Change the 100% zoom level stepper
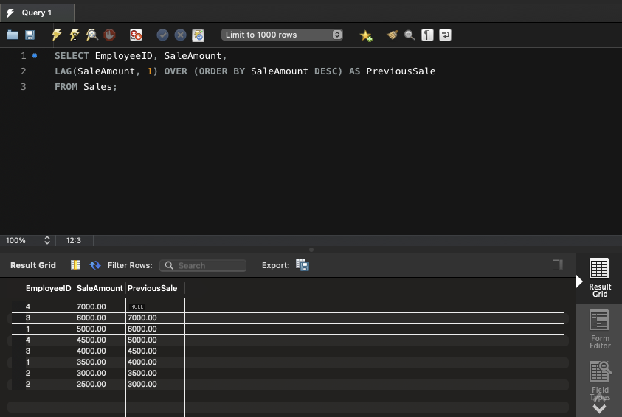The image size is (622, 417). 47,241
